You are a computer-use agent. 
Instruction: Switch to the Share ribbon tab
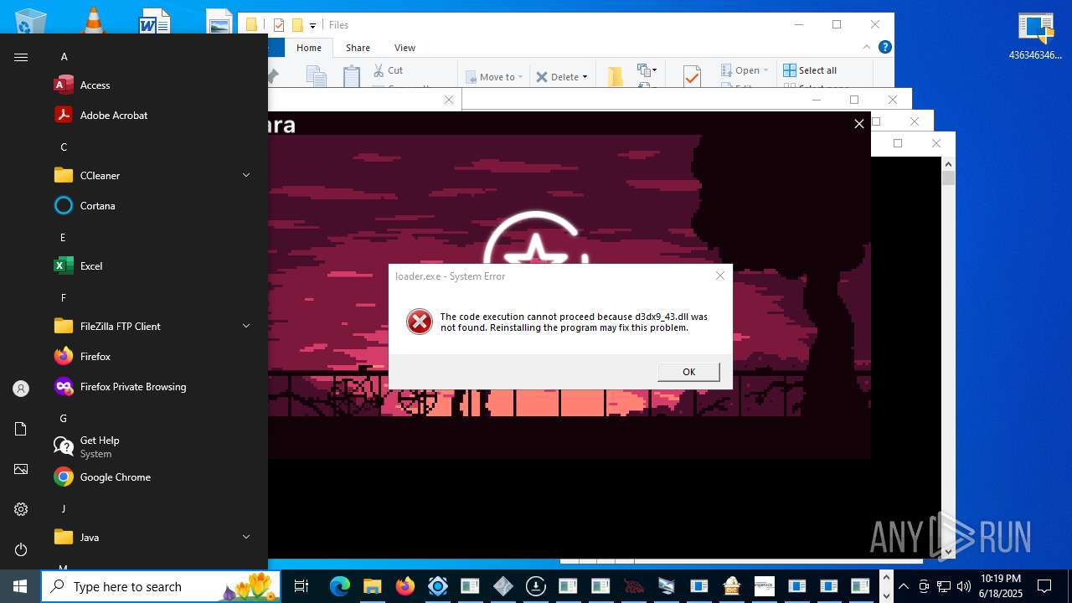point(358,48)
